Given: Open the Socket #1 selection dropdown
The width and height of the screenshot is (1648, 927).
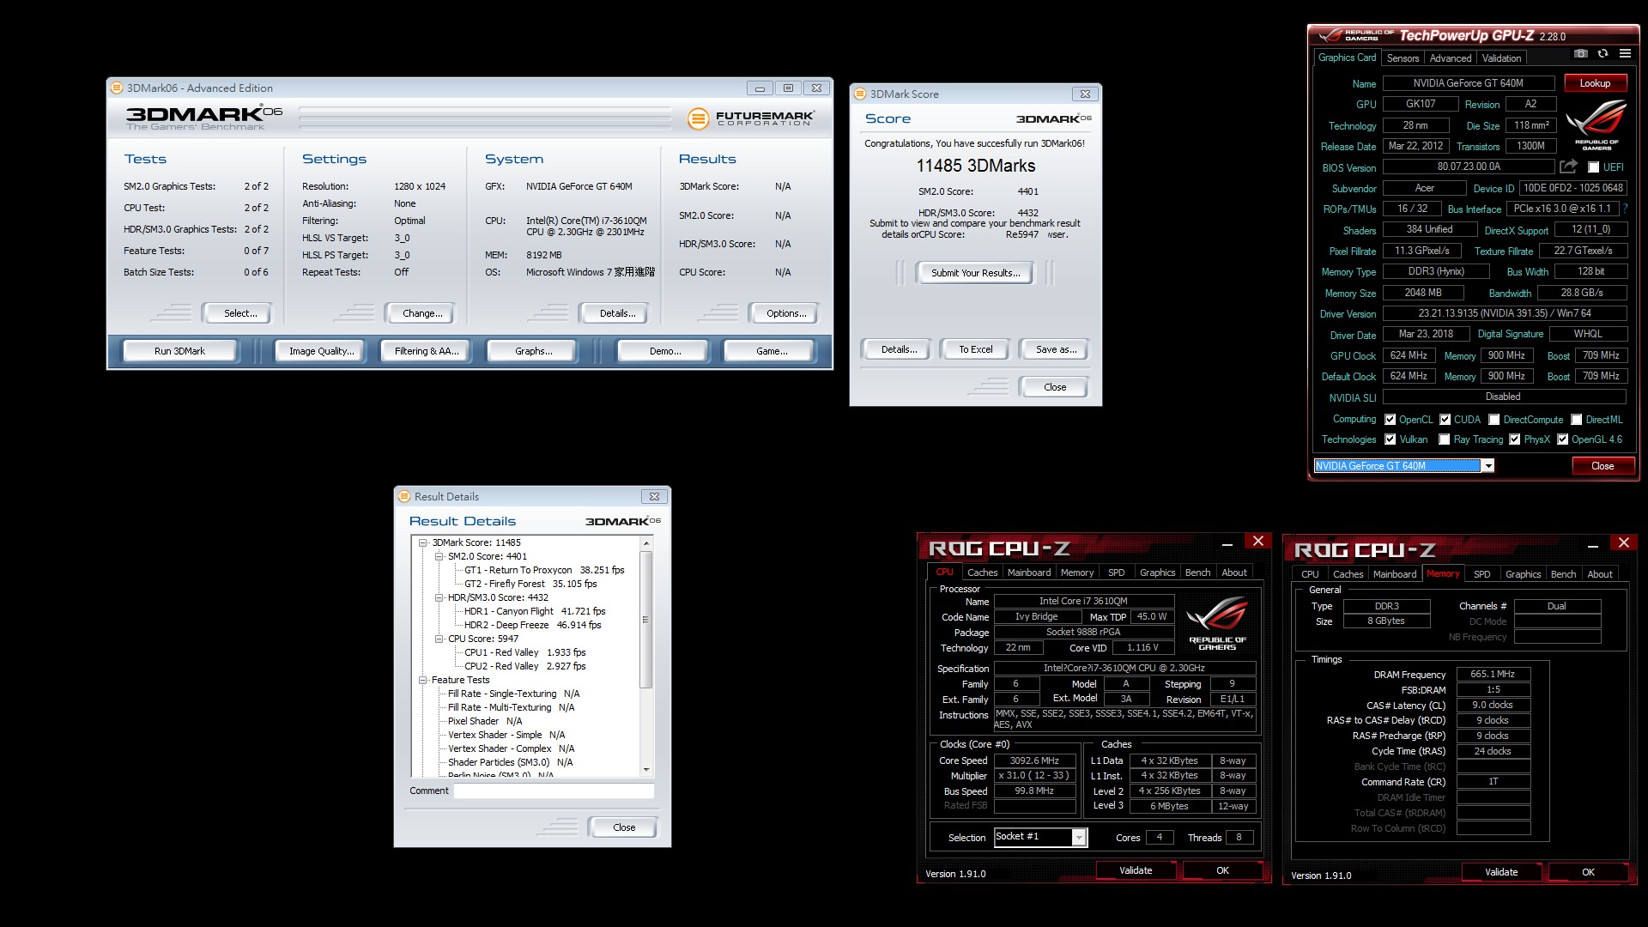Looking at the screenshot, I should tap(1080, 837).
